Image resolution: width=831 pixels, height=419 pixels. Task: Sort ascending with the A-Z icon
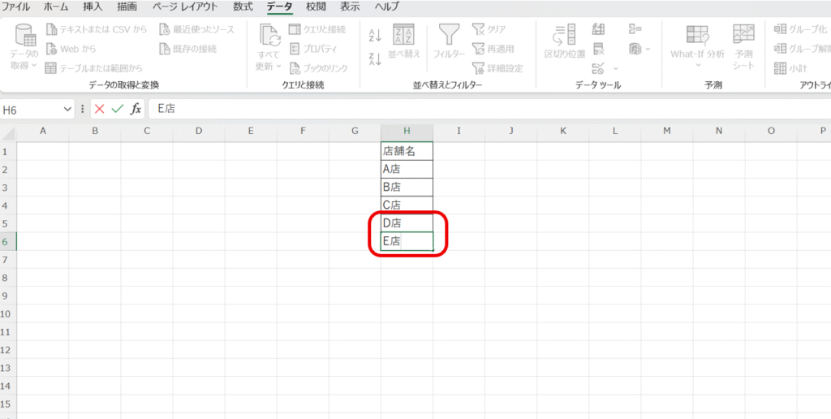pos(374,35)
